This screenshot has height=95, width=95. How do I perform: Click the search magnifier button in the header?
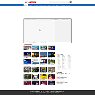70,2
